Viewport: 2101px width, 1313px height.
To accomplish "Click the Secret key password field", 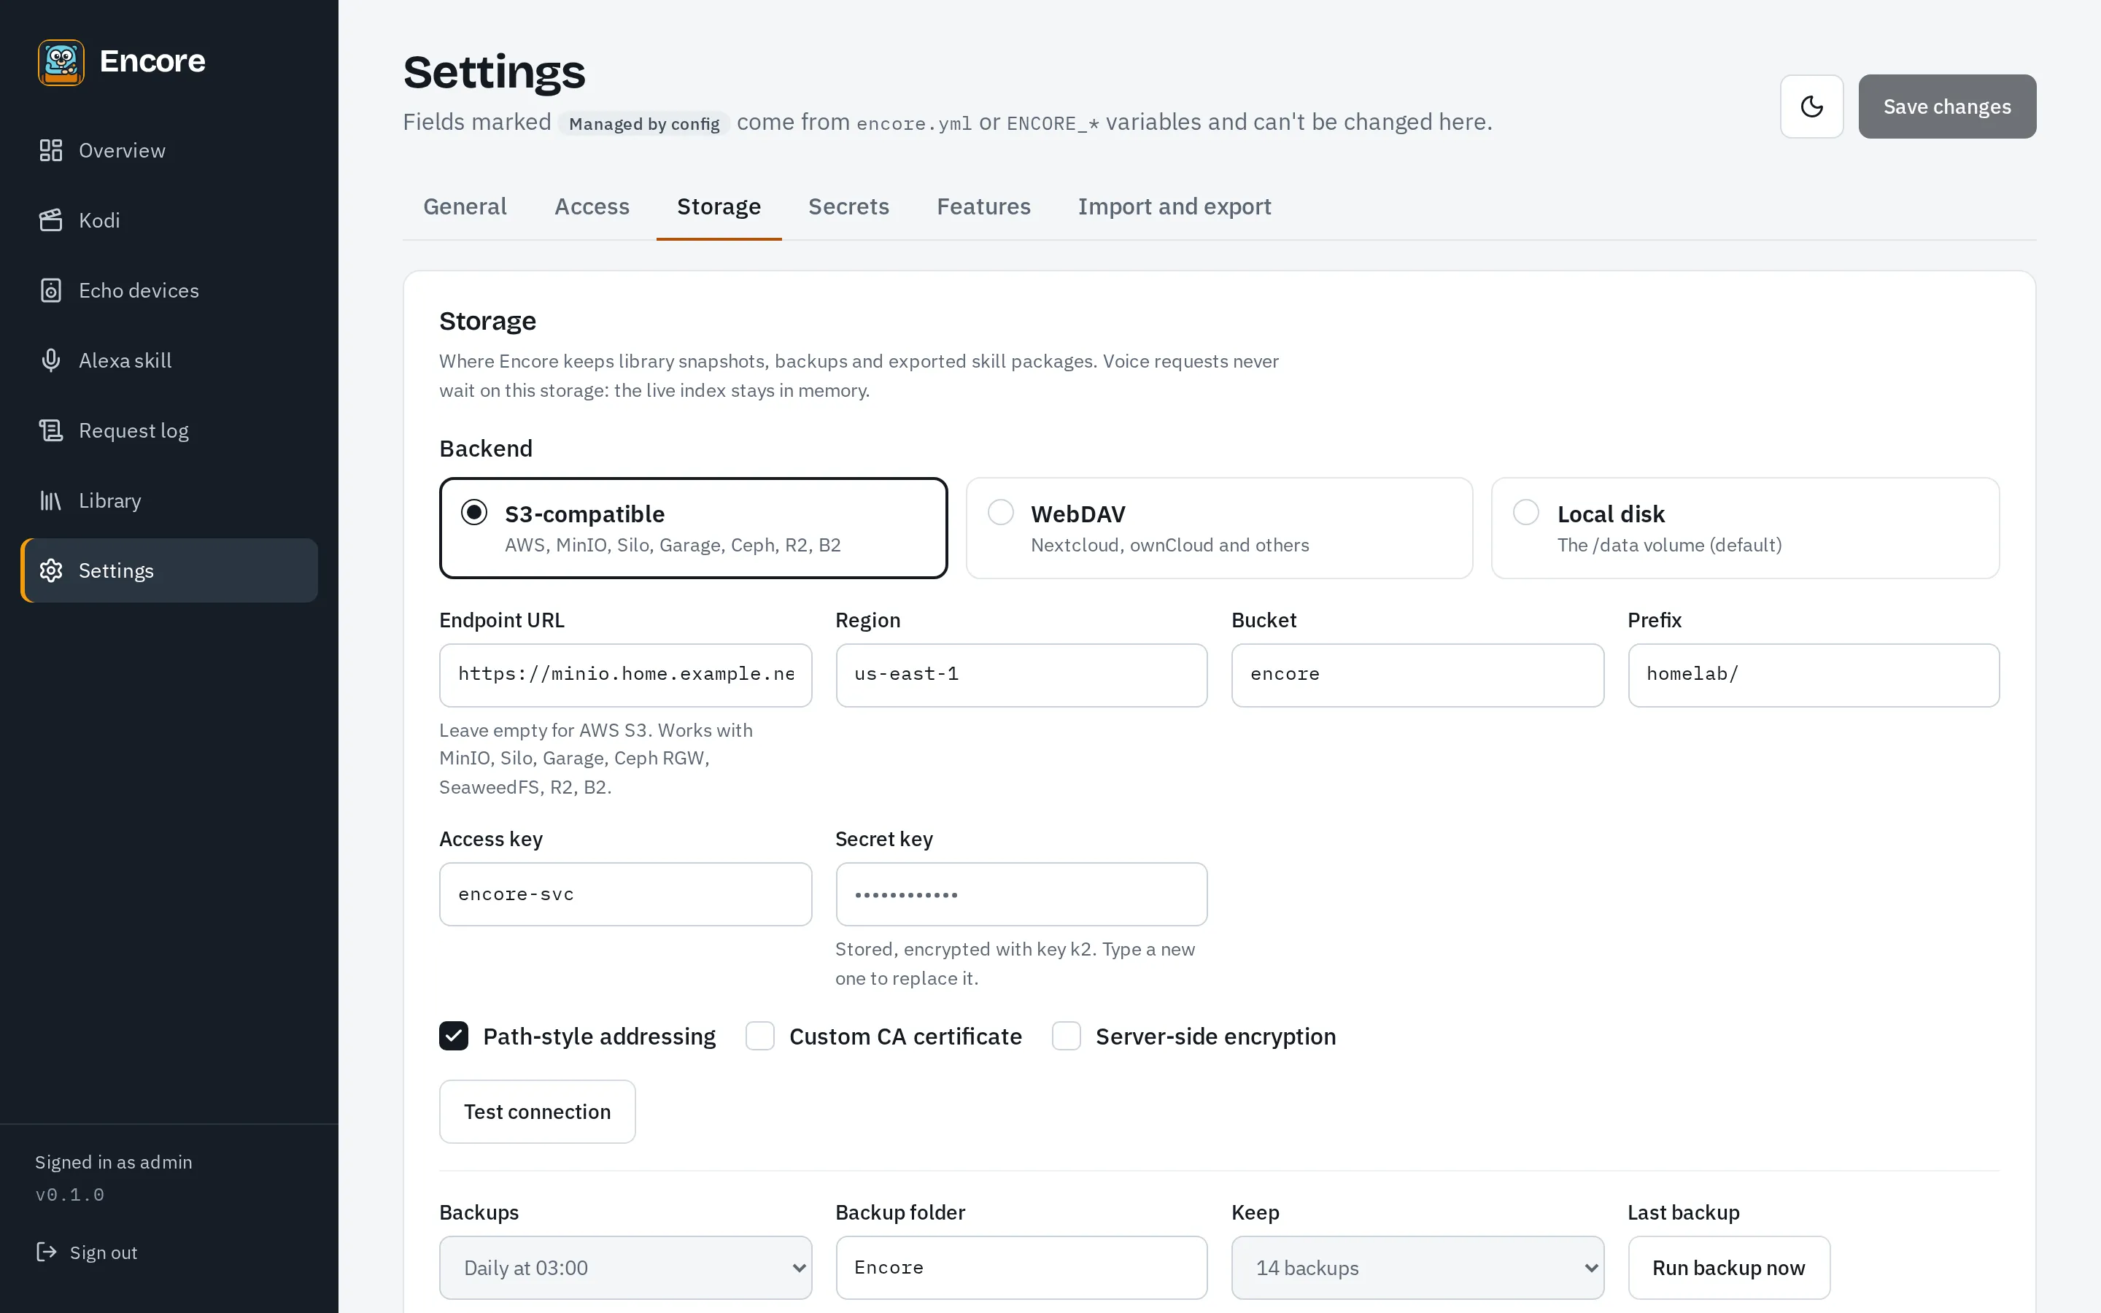I will click(x=1021, y=894).
